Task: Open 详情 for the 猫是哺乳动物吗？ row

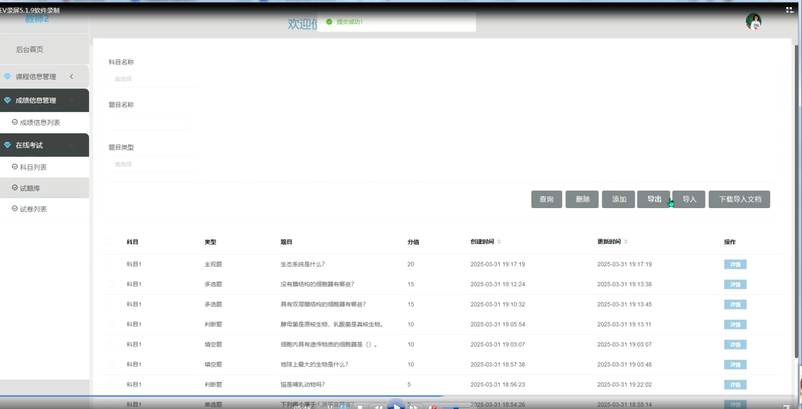Action: [x=735, y=384]
